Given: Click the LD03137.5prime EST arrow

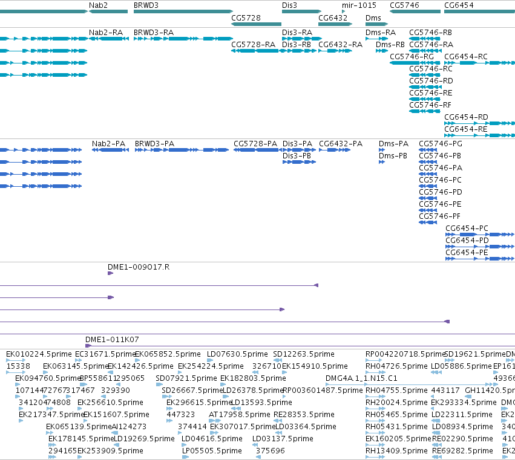Looking at the screenshot, I should point(255,445).
